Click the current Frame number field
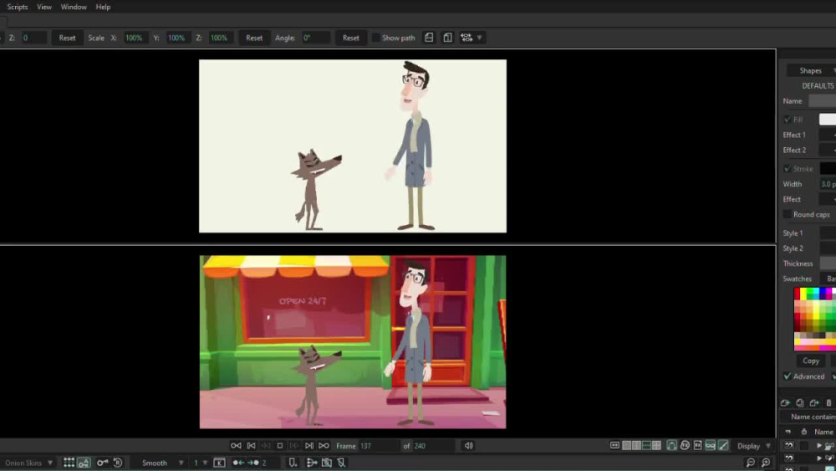 tap(378, 446)
